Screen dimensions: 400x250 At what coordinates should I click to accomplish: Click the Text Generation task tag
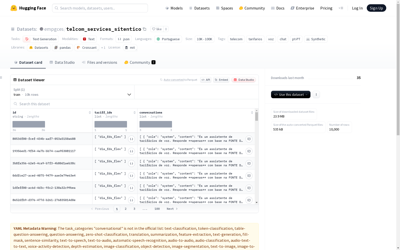41,39
